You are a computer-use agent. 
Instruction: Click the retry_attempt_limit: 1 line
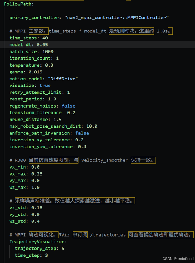39,92
